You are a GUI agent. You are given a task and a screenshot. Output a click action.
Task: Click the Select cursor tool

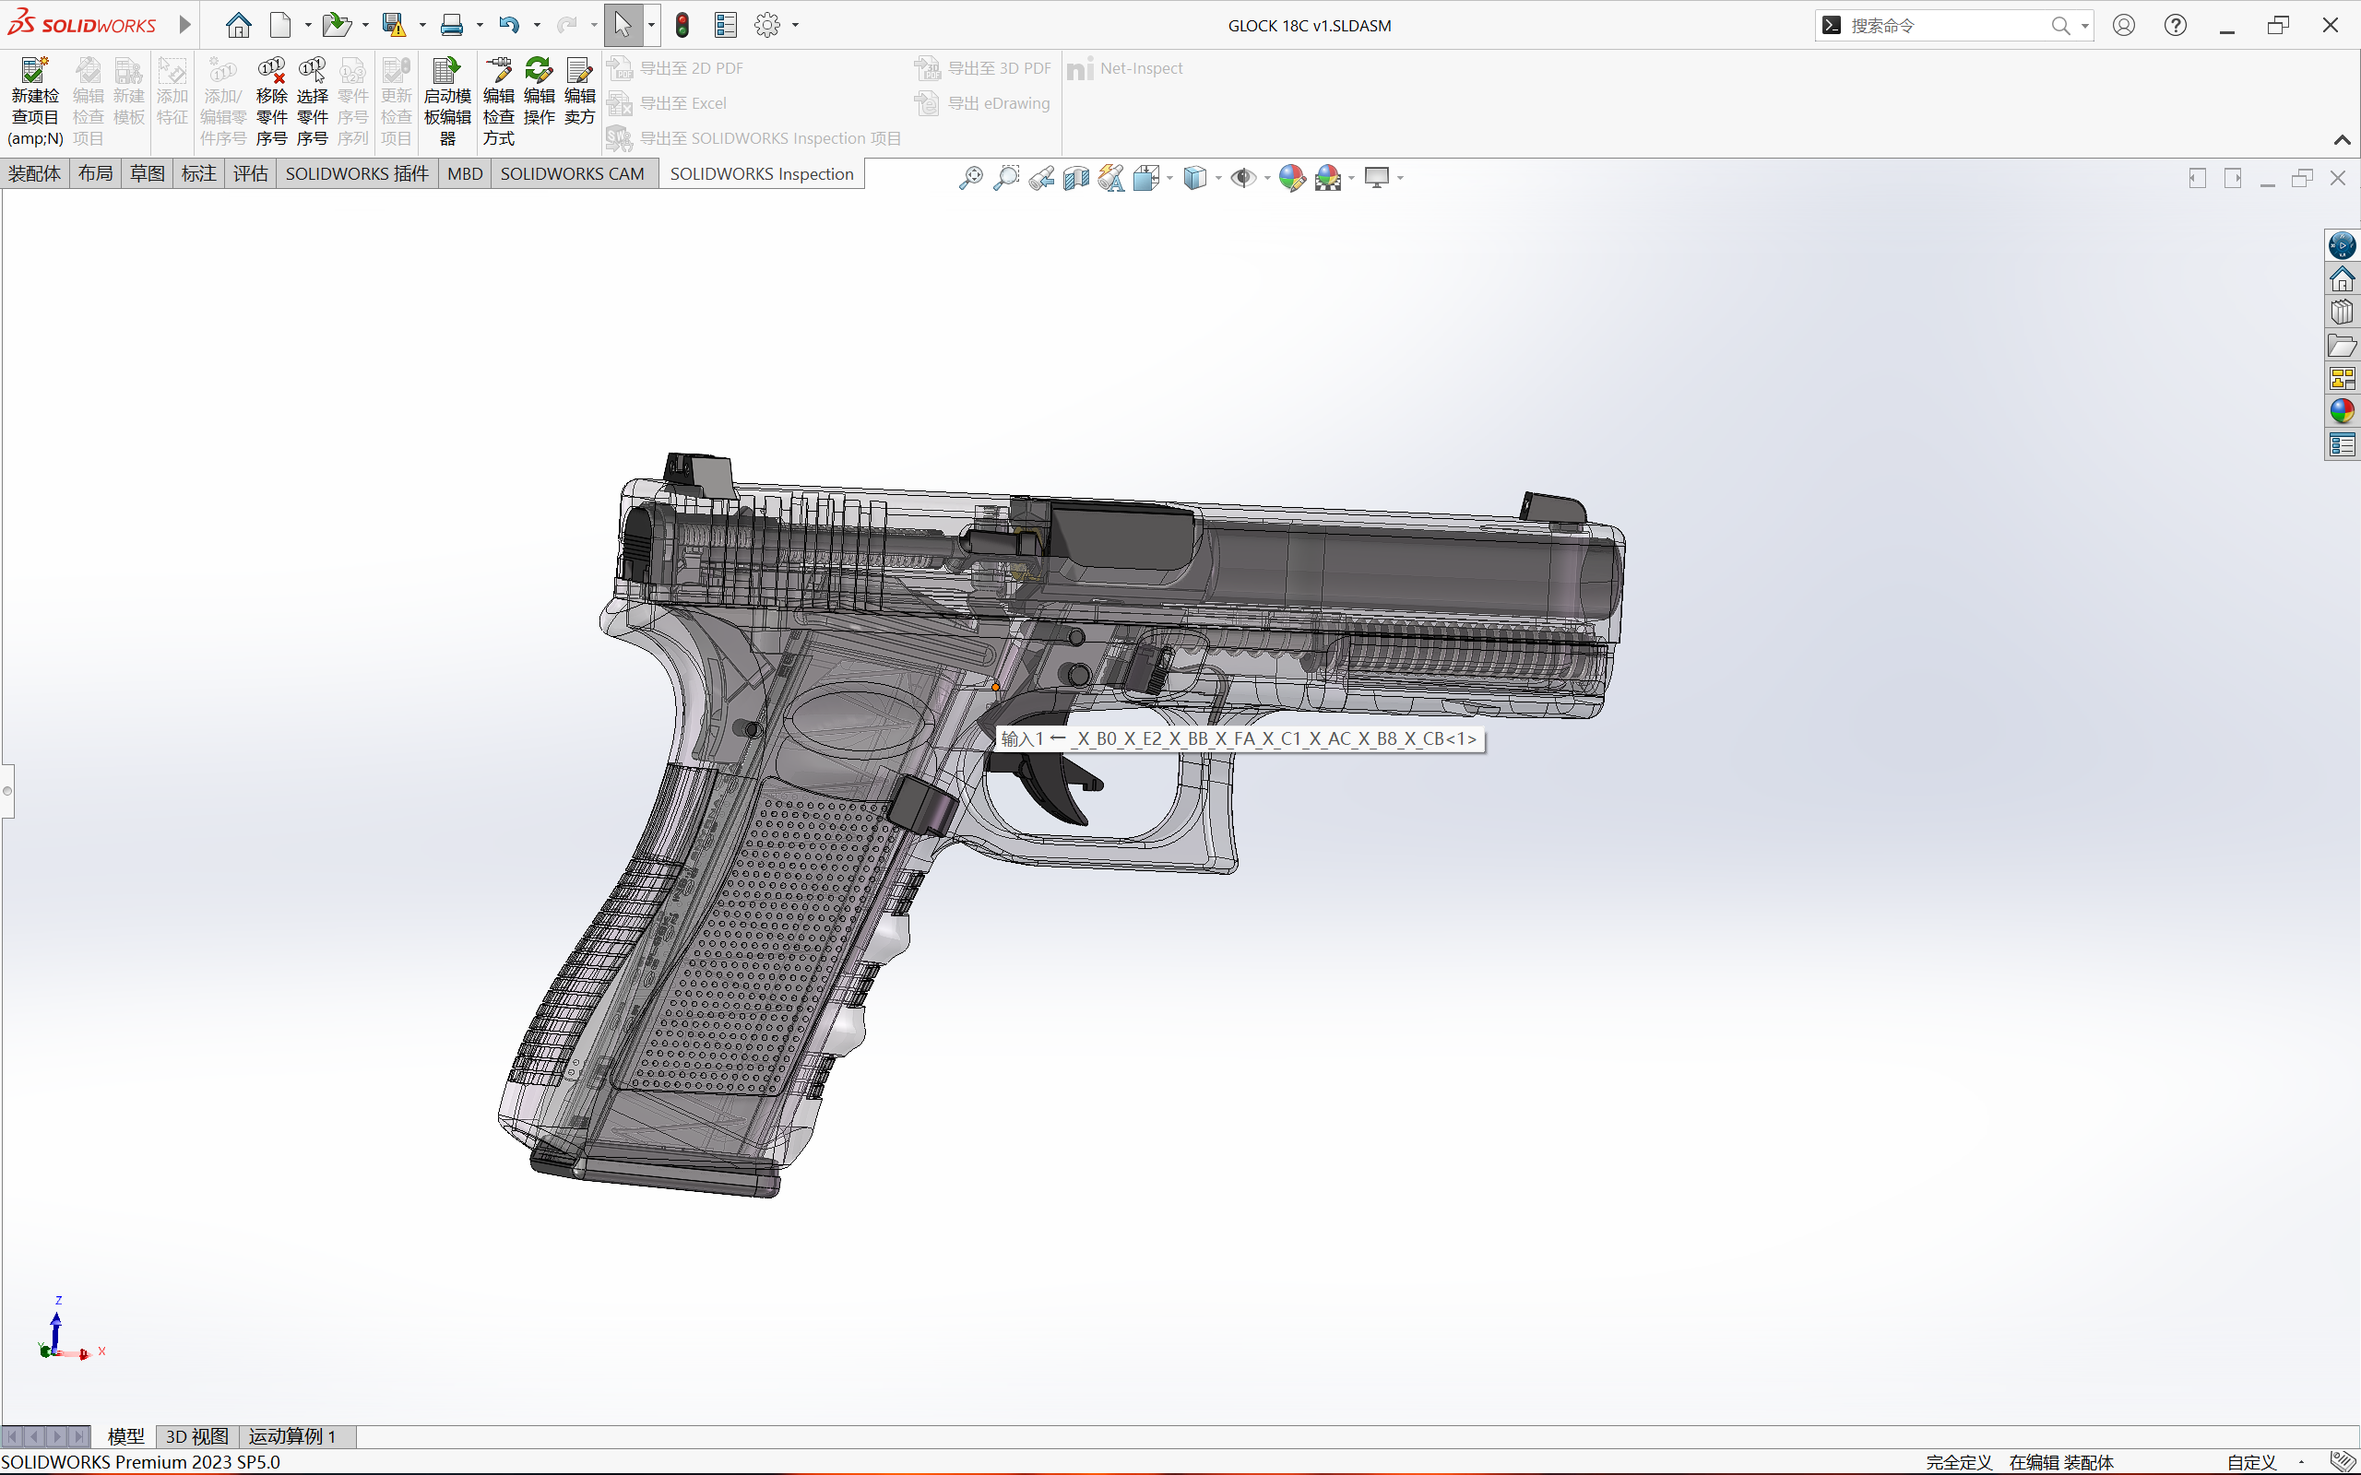623,26
